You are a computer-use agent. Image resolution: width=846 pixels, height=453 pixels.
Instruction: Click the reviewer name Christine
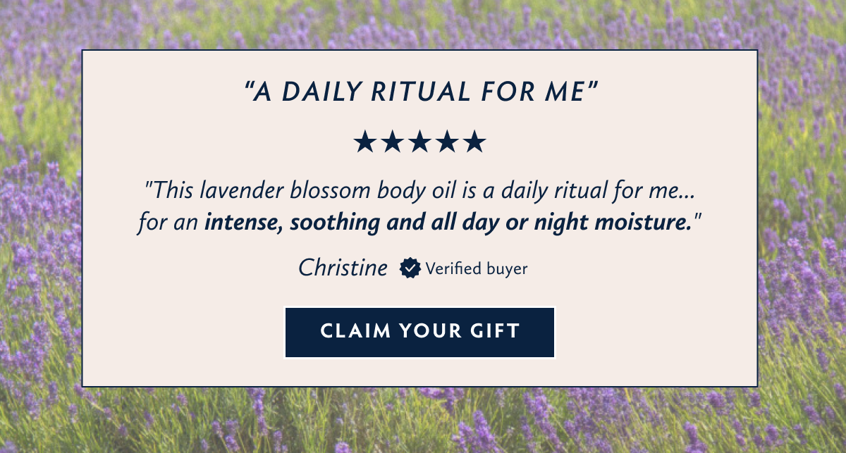pyautogui.click(x=343, y=268)
